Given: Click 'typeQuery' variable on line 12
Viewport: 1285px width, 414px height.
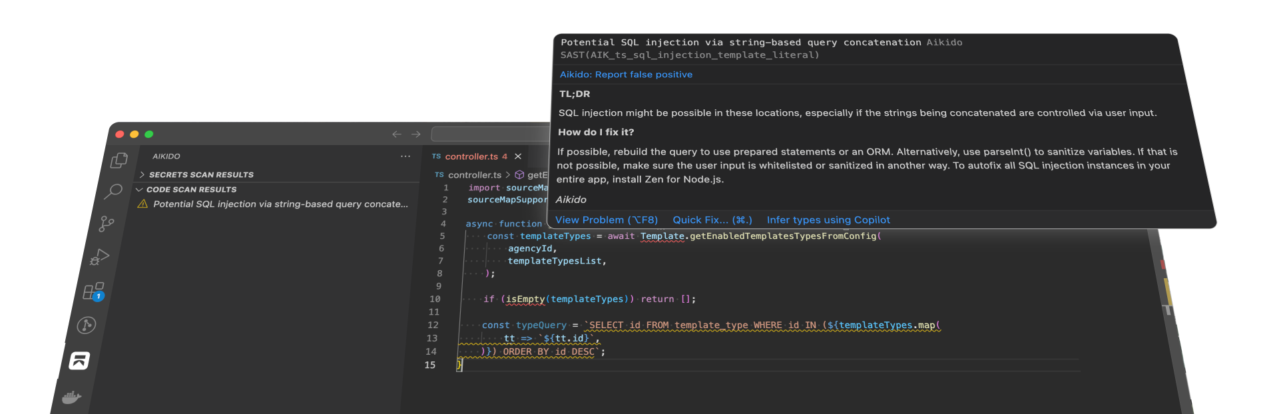Looking at the screenshot, I should pos(541,325).
